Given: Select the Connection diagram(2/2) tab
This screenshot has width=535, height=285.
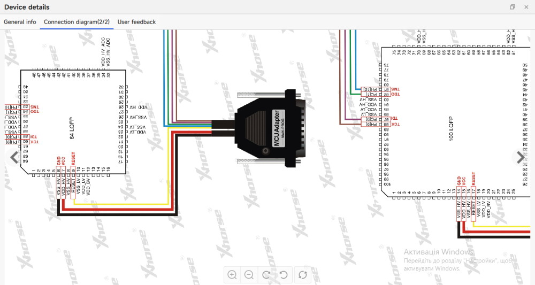Looking at the screenshot, I should pos(77,22).
